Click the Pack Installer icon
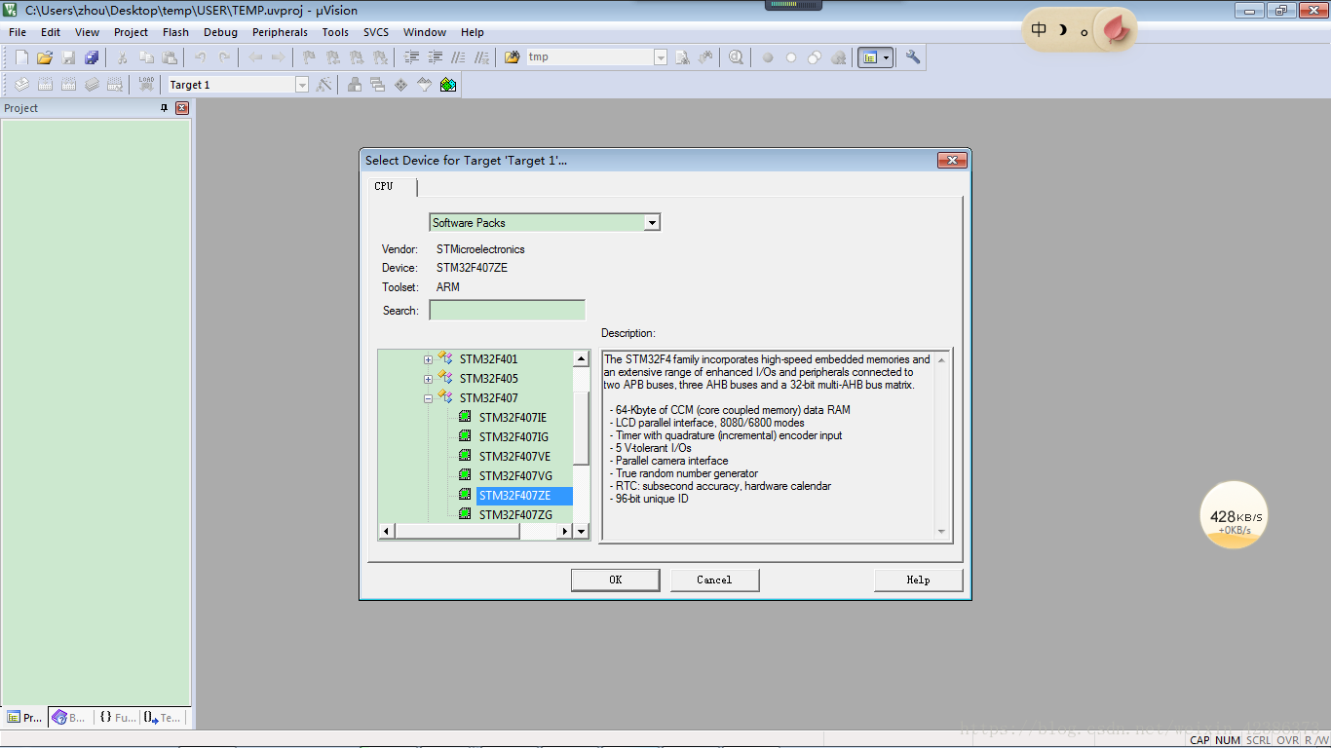This screenshot has height=748, width=1331. (x=447, y=85)
